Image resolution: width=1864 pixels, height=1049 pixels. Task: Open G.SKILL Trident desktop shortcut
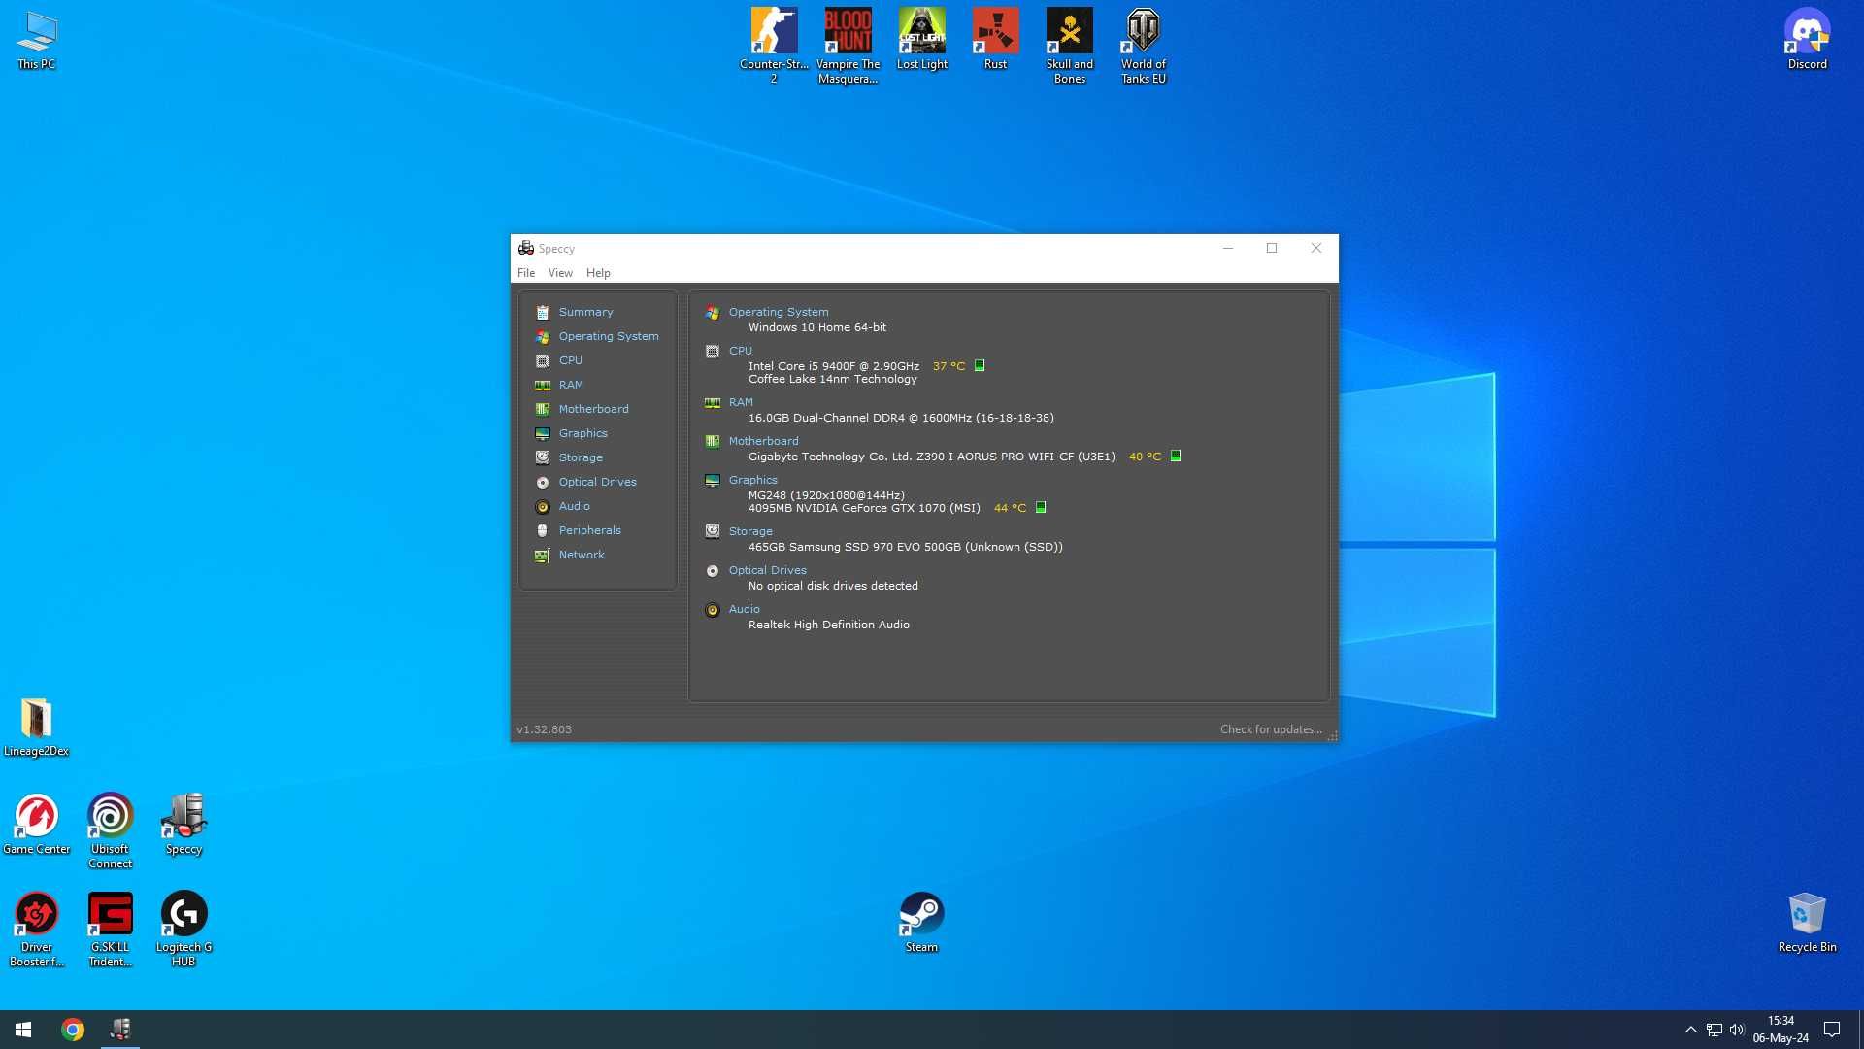point(110,929)
